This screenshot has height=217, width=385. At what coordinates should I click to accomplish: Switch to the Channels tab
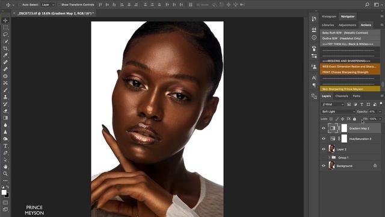[342, 96]
